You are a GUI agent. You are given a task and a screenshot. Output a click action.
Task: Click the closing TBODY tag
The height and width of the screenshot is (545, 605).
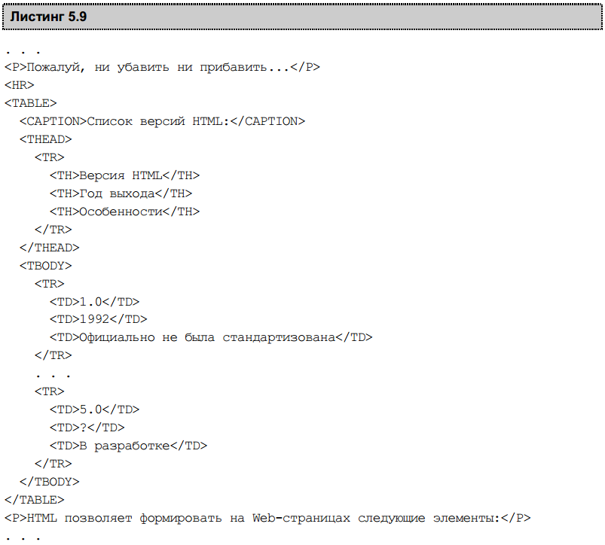pos(50,482)
